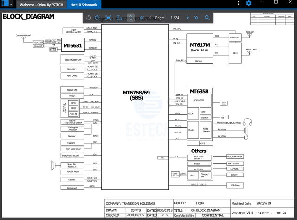Click the fit-to-screen icon in viewer toolbar

coord(108,18)
